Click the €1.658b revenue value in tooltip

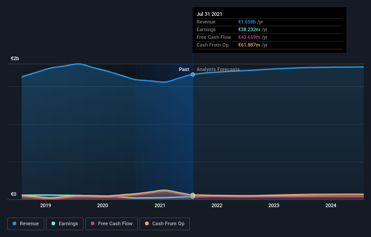tap(247, 22)
